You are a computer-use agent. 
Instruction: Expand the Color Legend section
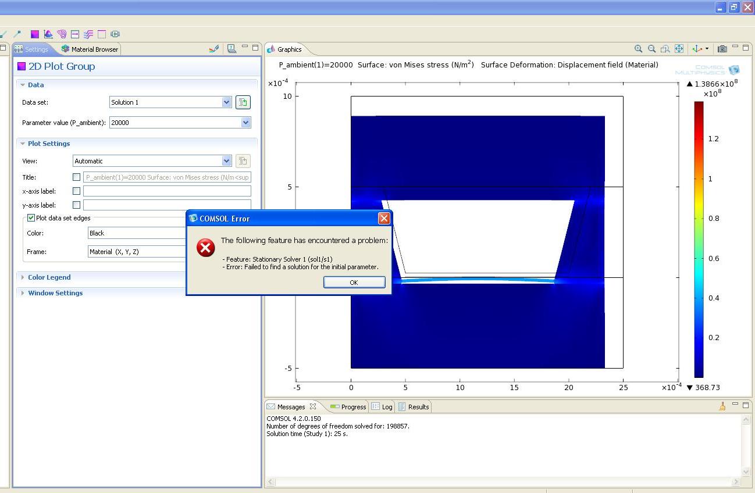point(49,277)
